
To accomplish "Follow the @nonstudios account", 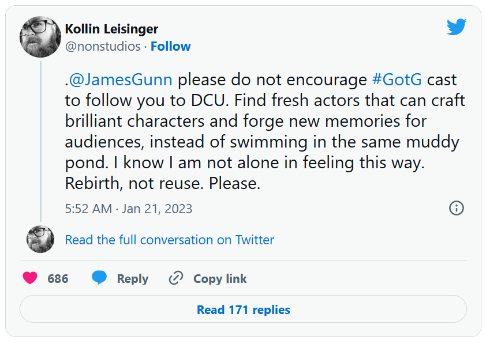I will coord(170,47).
